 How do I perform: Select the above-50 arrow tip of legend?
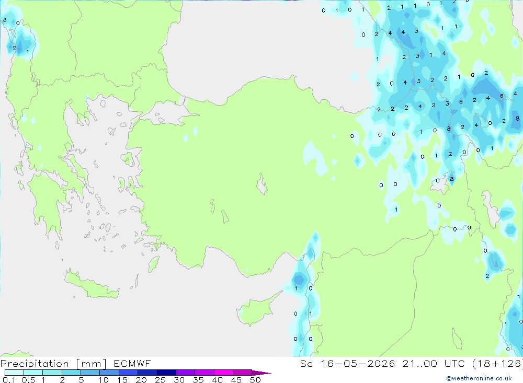click(261, 373)
